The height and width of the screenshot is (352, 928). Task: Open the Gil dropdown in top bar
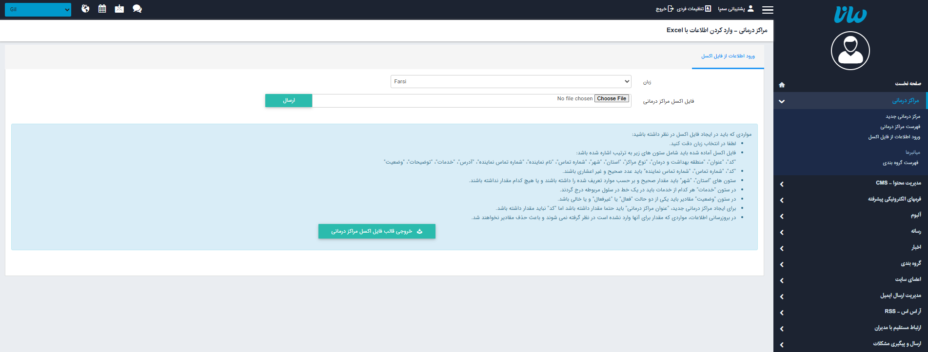pyautogui.click(x=38, y=9)
